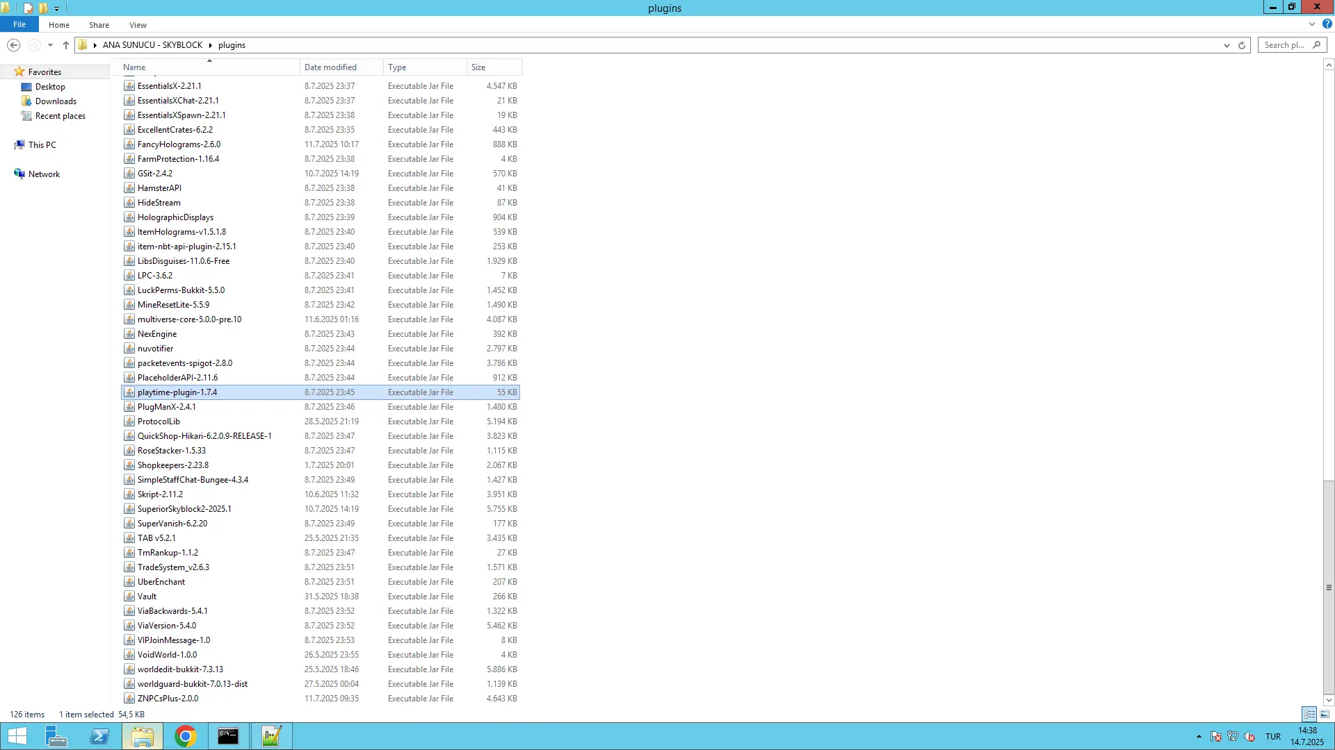Viewport: 1335px width, 750px height.
Task: Refresh the plugins folder
Action: pyautogui.click(x=1242, y=45)
